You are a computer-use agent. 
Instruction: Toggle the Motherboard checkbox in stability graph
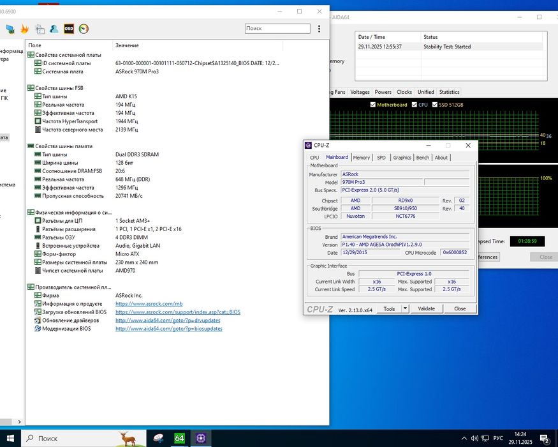tap(373, 105)
